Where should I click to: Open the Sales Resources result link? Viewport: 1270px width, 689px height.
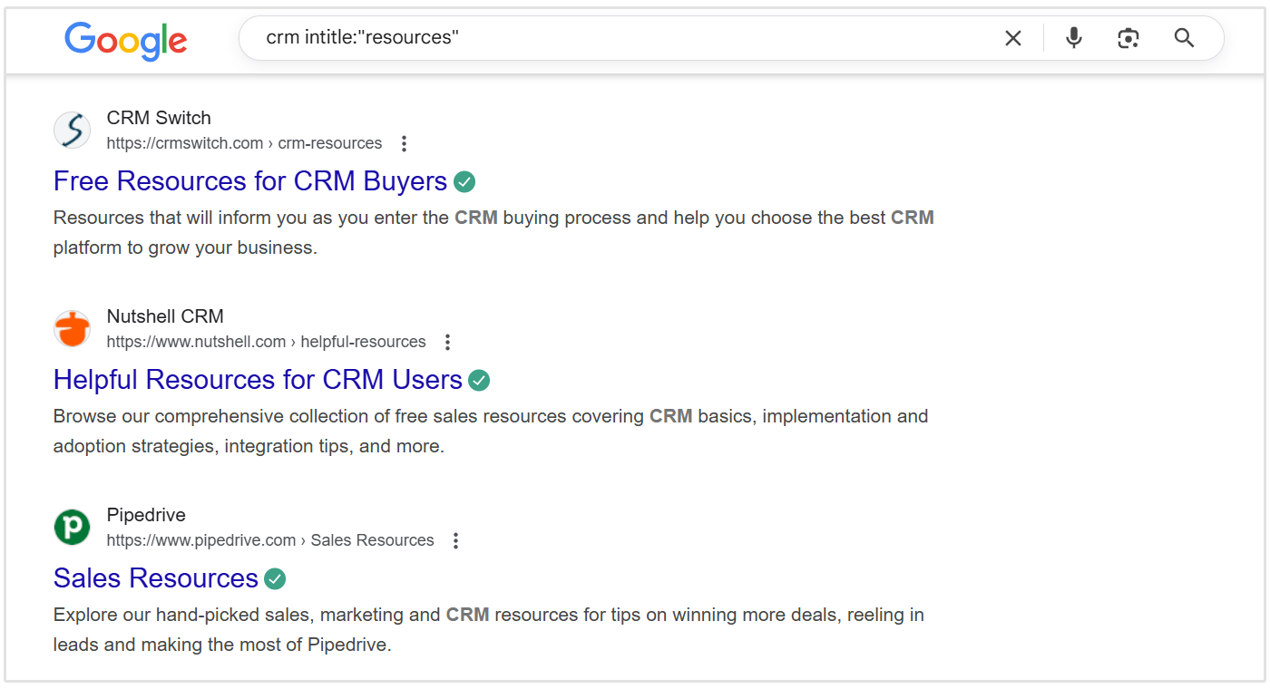pos(156,577)
